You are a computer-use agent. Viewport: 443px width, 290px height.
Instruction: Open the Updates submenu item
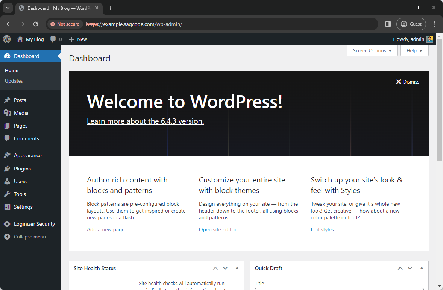[14, 81]
